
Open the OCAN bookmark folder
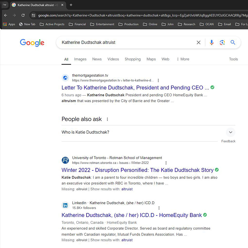pyautogui.click(x=206, y=24)
